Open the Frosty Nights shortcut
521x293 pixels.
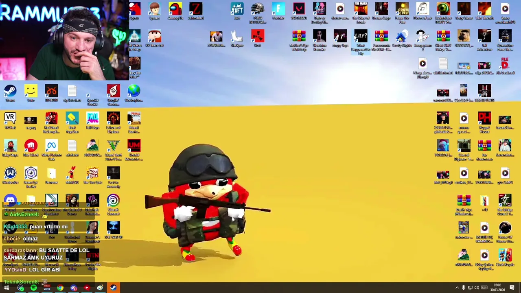point(402,38)
